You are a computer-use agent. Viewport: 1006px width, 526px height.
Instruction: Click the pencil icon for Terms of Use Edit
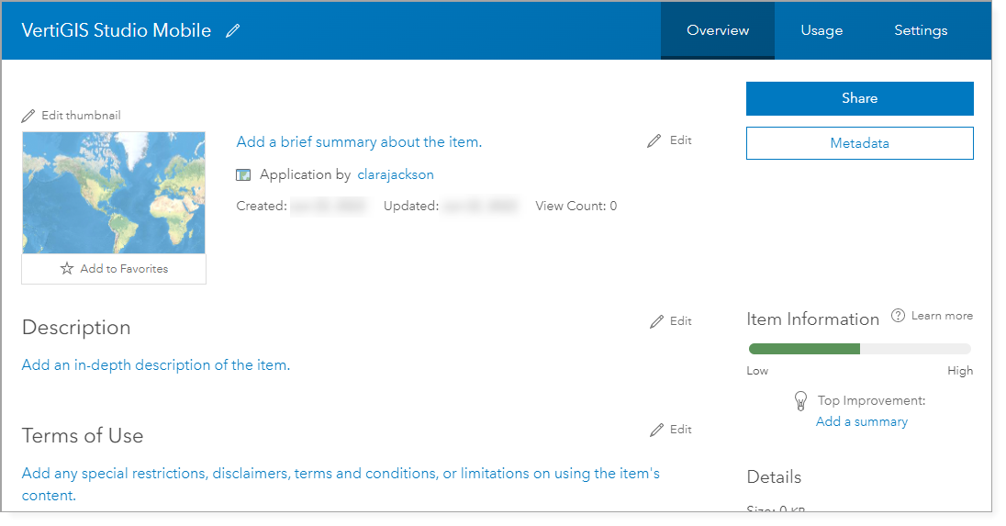[656, 430]
